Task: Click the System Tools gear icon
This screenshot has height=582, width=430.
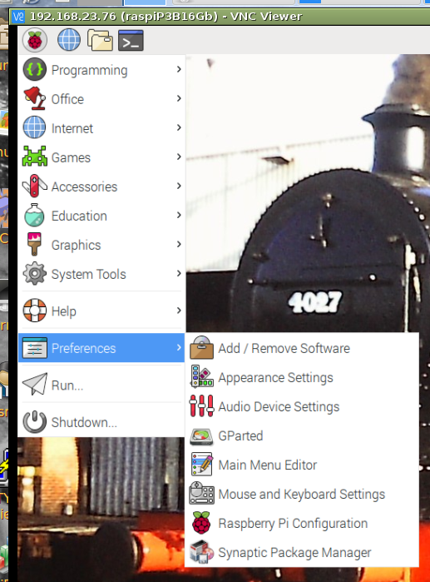Action: click(x=34, y=274)
